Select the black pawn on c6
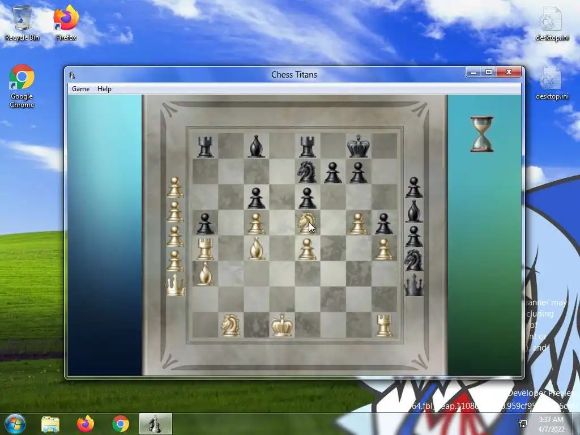This screenshot has width=580, height=435. coord(257,198)
